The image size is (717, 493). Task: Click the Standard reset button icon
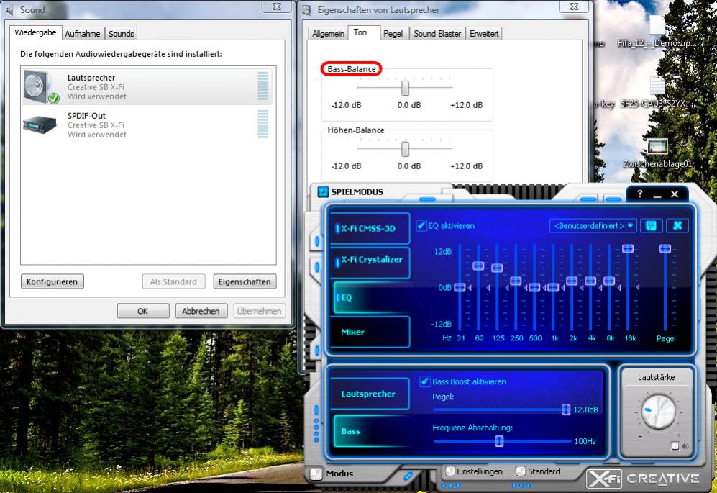[521, 471]
